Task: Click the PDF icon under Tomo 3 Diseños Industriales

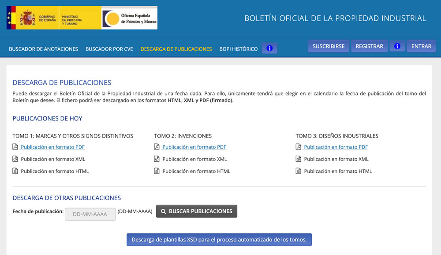Action: point(299,147)
